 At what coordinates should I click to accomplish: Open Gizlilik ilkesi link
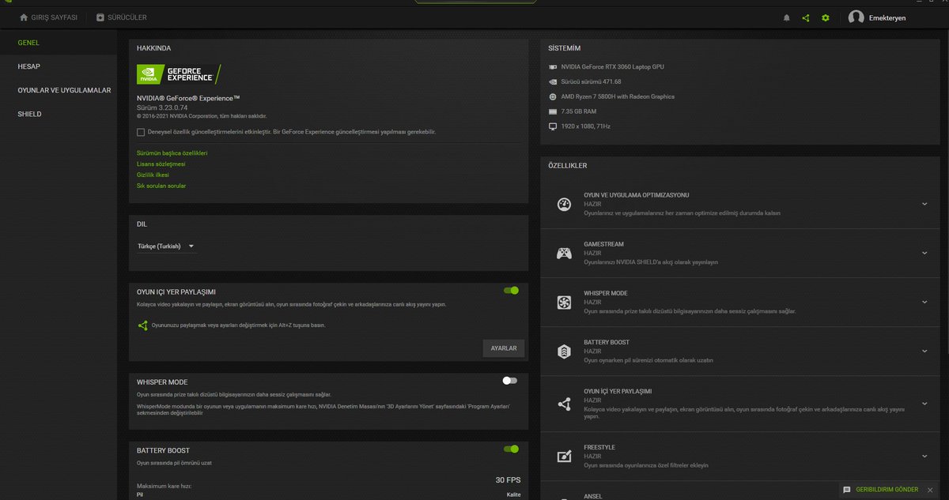click(x=153, y=175)
